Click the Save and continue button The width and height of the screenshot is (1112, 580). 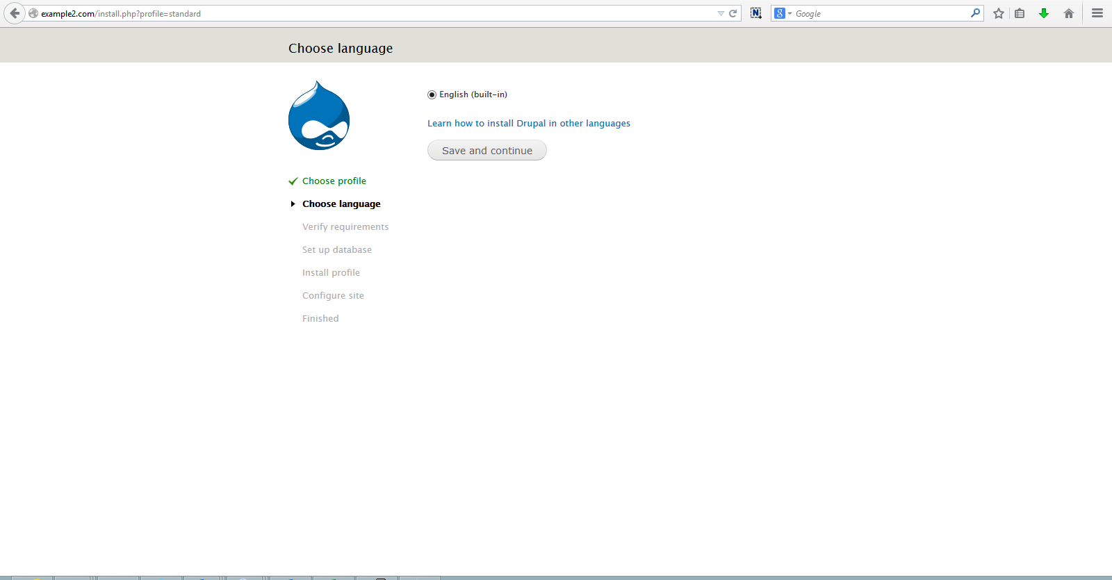tap(487, 151)
